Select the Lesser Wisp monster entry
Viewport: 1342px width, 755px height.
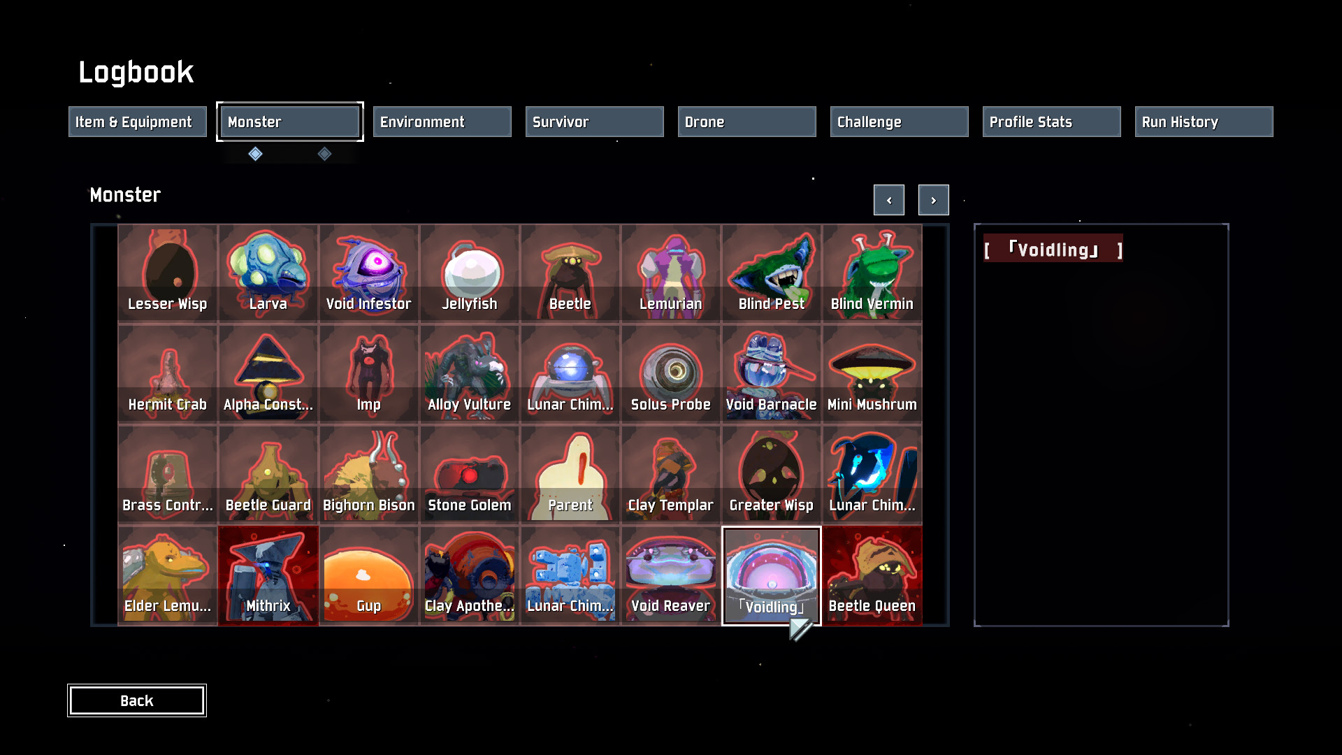(168, 273)
